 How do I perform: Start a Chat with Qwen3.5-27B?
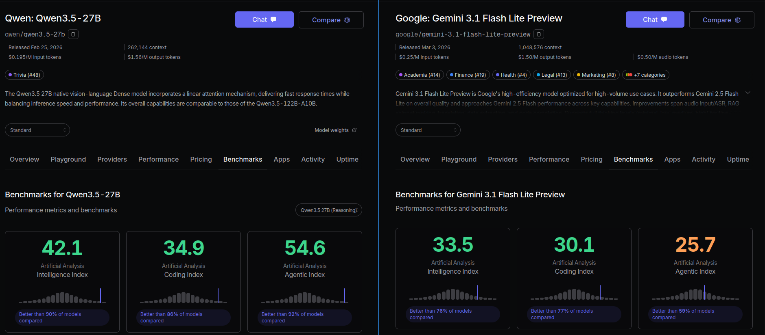[264, 19]
